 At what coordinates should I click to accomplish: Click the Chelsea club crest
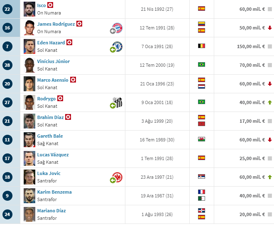(x=117, y=46)
